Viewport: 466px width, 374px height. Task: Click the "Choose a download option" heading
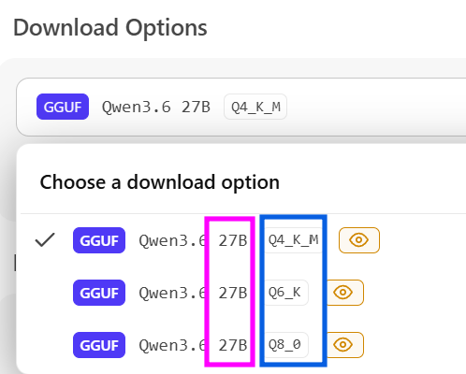160,182
